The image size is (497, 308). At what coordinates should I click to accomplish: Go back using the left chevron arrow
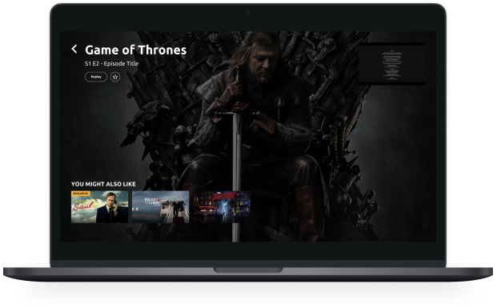coord(74,49)
